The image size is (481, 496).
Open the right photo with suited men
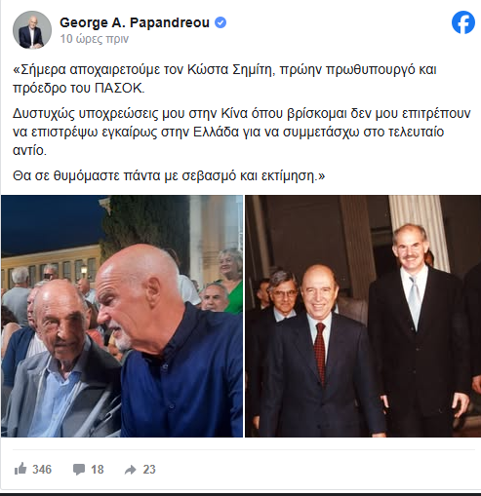pos(363,316)
